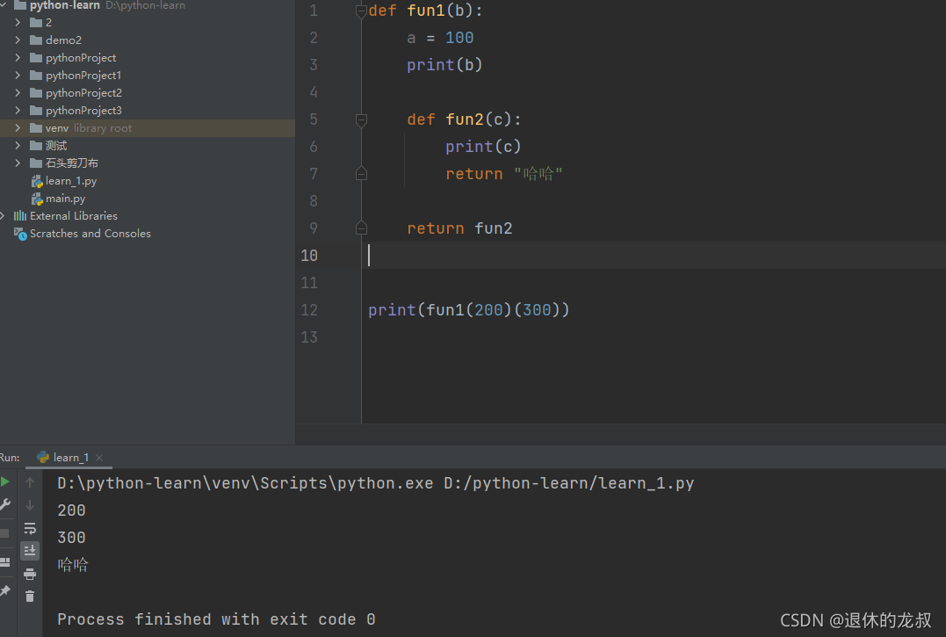Close the learn_1 run tab

[x=99, y=458]
